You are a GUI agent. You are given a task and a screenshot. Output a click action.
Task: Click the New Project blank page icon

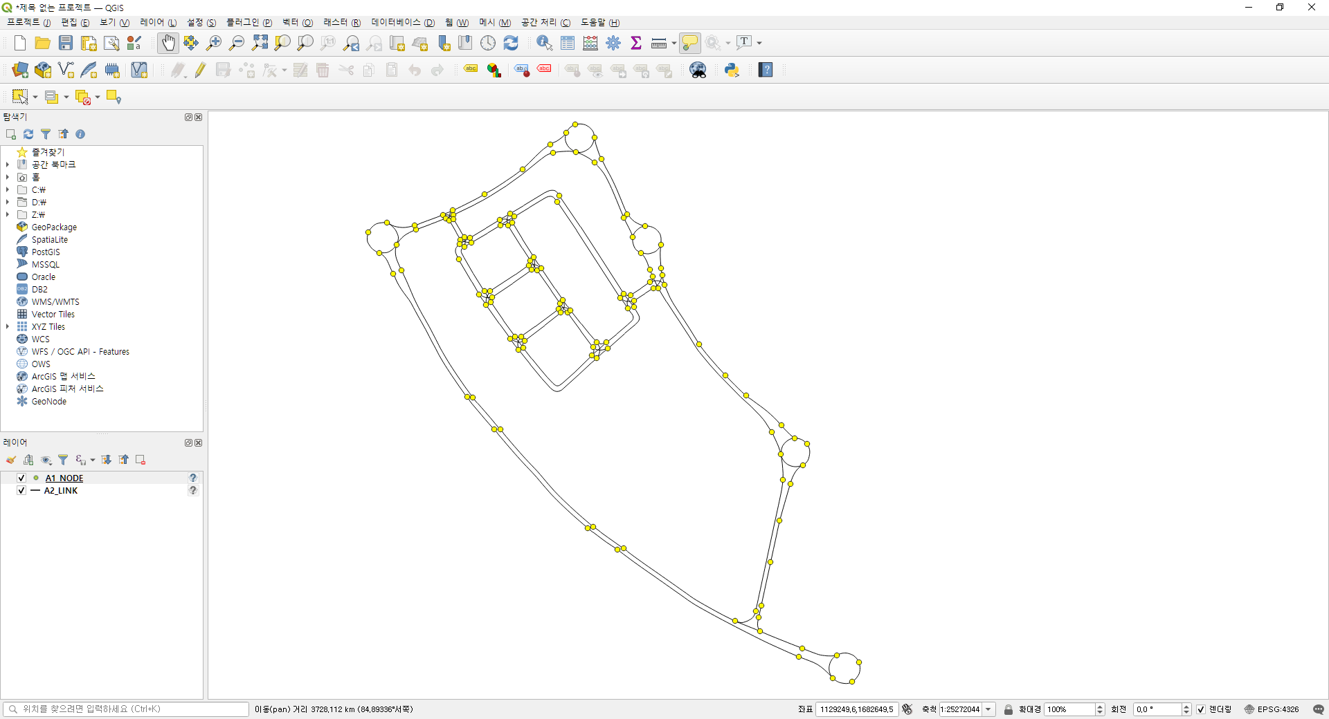[x=20, y=43]
